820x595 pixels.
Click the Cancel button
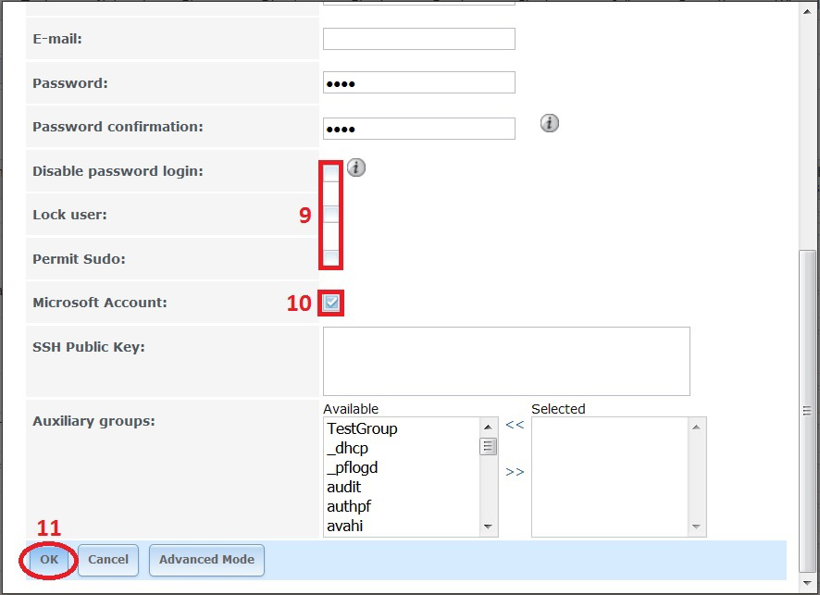click(x=108, y=560)
